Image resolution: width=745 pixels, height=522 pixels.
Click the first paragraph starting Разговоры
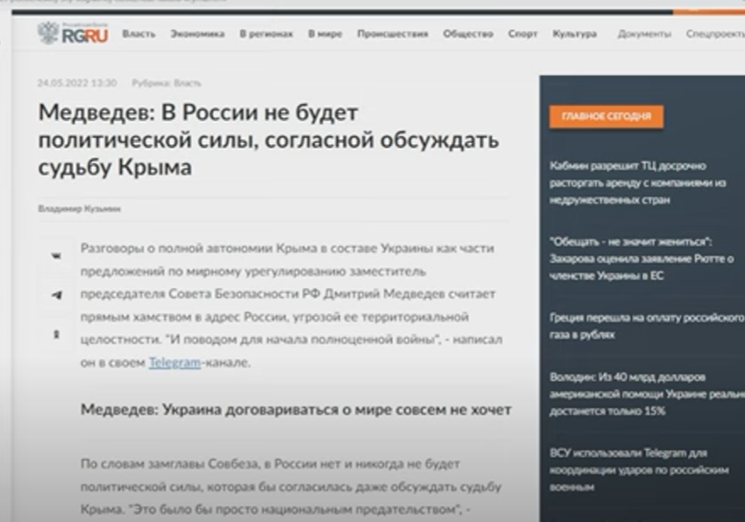[x=291, y=305]
